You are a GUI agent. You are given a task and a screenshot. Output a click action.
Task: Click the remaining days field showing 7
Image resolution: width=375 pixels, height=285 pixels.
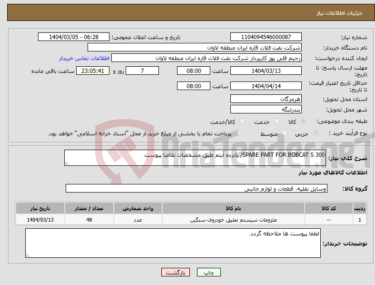point(142,71)
